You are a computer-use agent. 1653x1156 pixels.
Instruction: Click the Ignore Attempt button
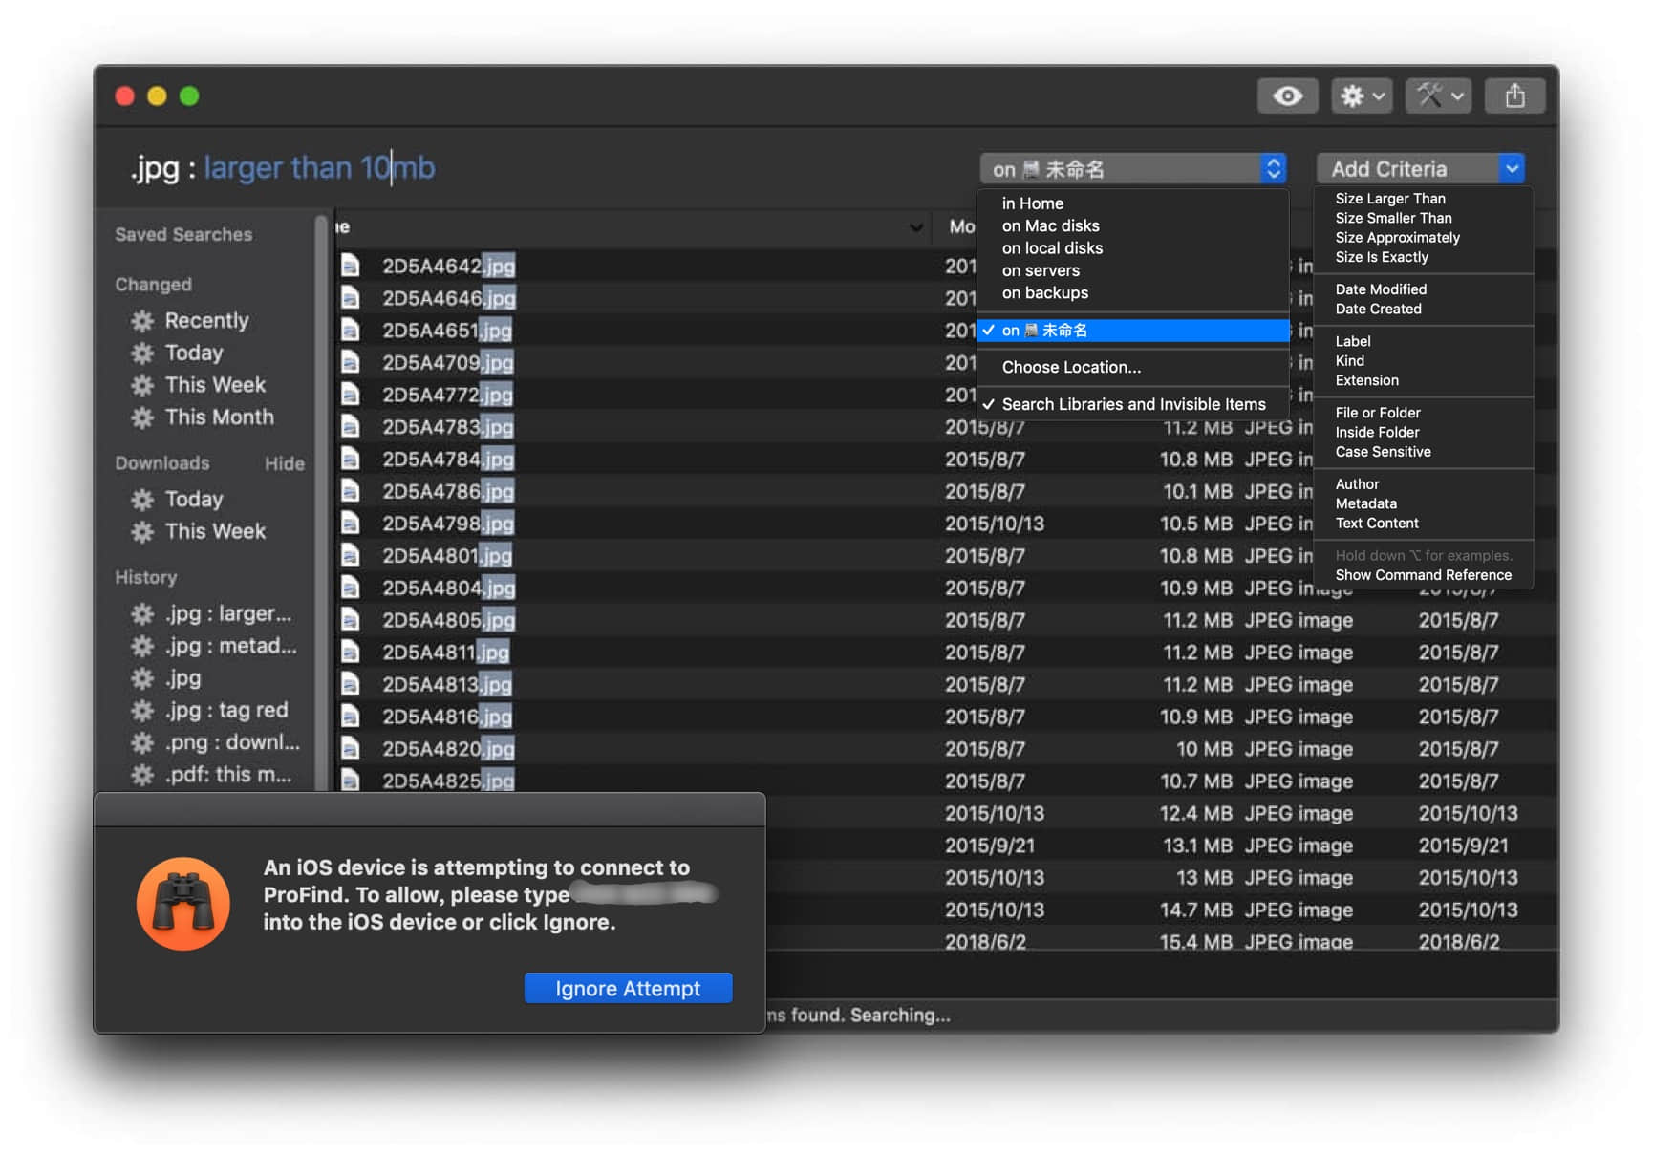[628, 988]
